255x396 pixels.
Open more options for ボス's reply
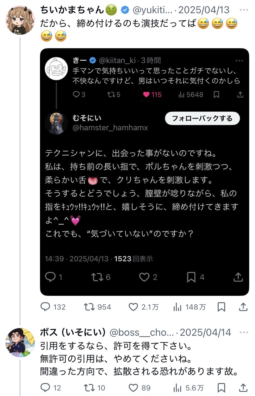(x=243, y=332)
